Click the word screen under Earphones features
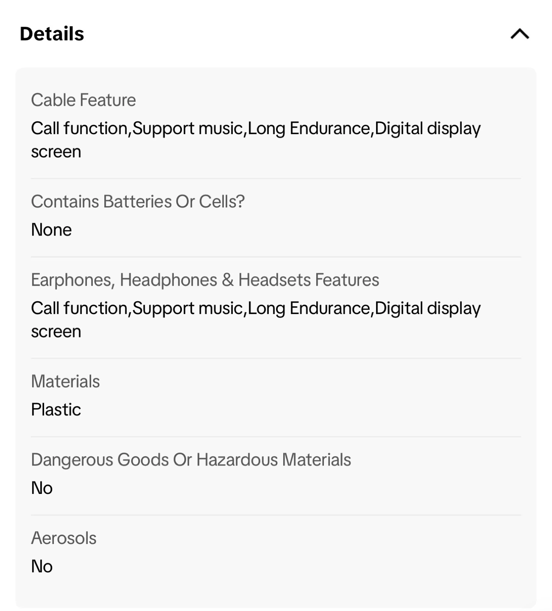The width and height of the screenshot is (552, 611). click(x=56, y=331)
